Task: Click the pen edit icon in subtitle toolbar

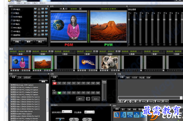Action: pyautogui.click(x=125, y=101)
